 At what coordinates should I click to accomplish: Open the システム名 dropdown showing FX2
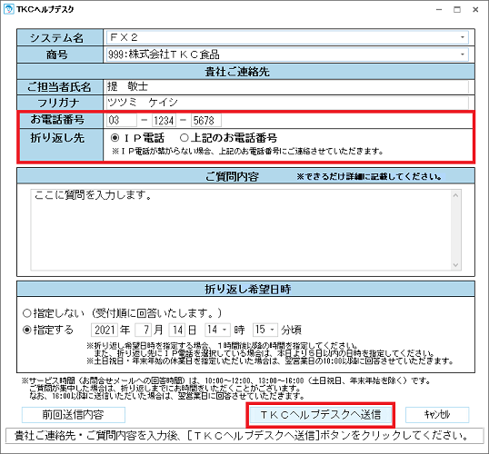tap(287, 37)
